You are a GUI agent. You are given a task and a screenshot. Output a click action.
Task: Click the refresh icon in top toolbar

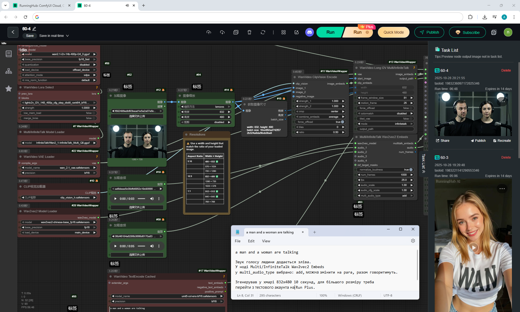263,32
